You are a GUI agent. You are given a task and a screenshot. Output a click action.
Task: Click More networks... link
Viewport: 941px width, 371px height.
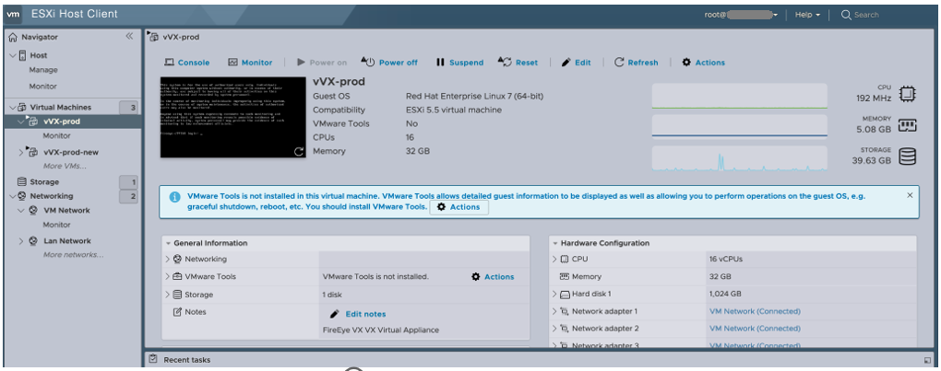(x=73, y=255)
